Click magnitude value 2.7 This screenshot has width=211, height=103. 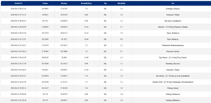pyautogui.click(x=121, y=27)
